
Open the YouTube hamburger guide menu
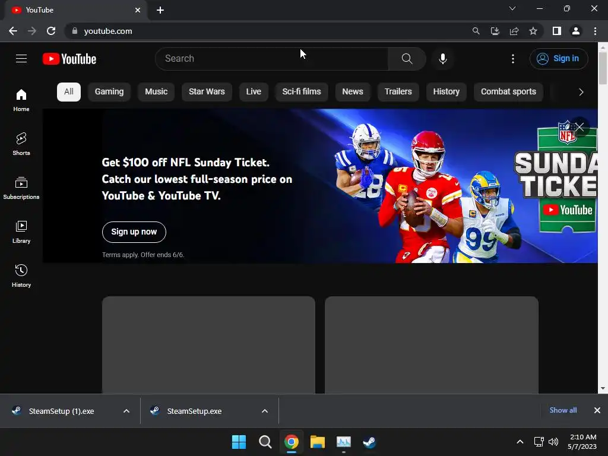click(21, 59)
